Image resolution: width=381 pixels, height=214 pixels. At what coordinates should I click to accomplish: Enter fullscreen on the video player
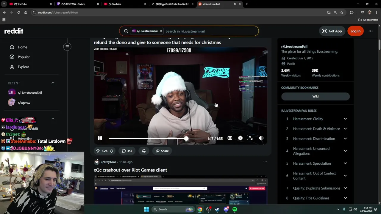pos(251,138)
